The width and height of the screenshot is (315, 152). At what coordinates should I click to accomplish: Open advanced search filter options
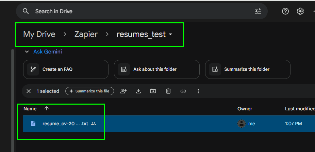point(258,11)
